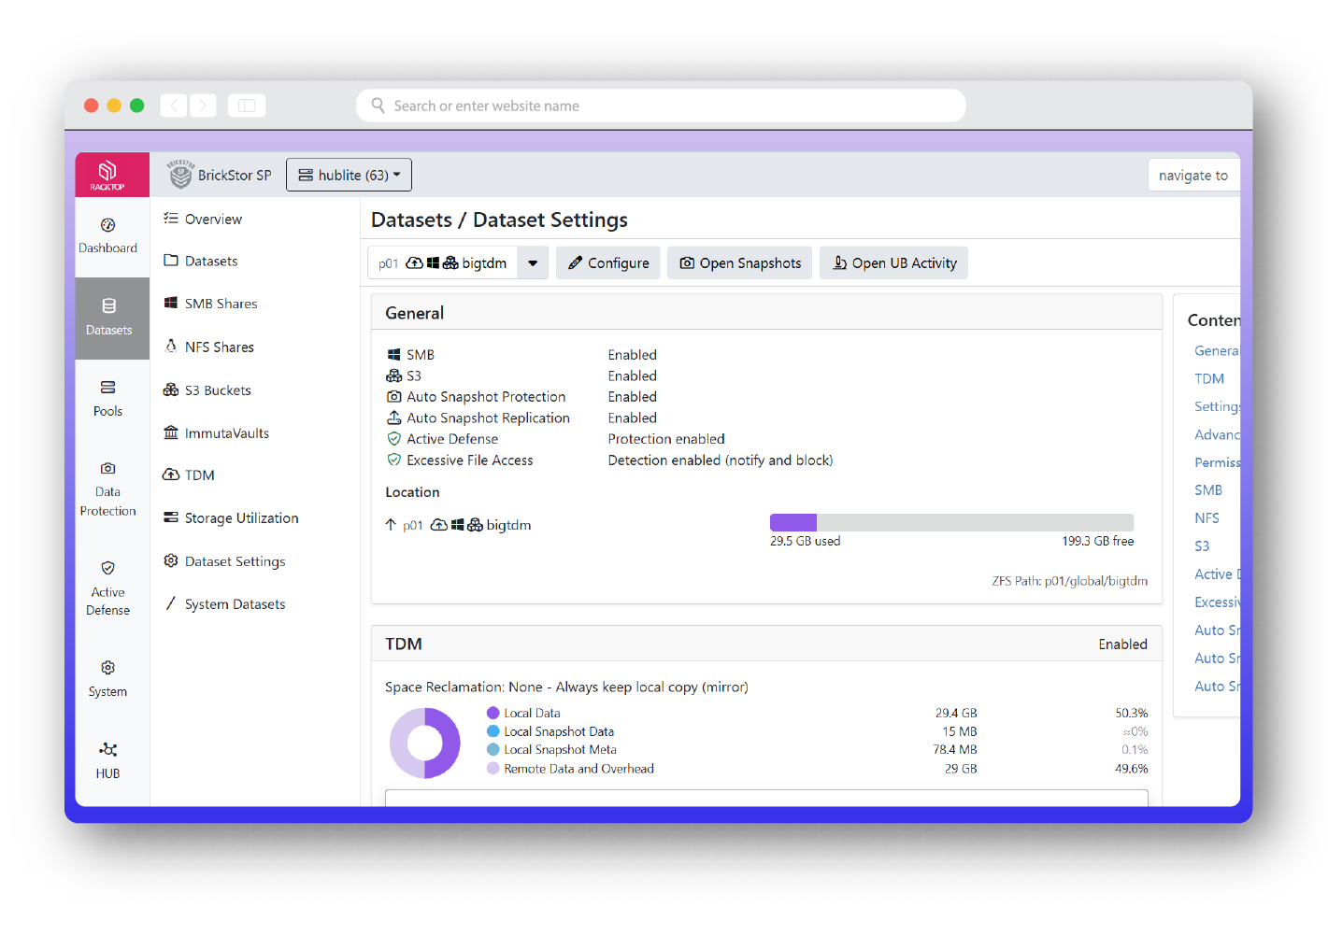
Task: Jump to General in Contents
Action: [x=1216, y=350]
